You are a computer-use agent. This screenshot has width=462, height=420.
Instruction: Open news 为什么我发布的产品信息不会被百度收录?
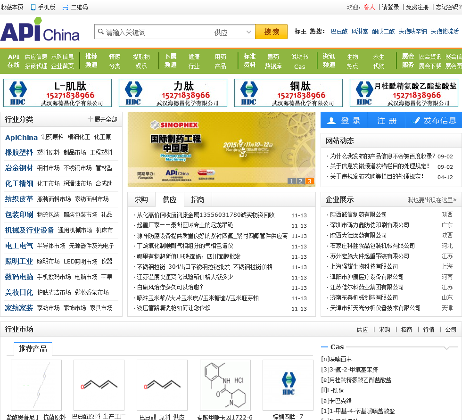point(383,156)
